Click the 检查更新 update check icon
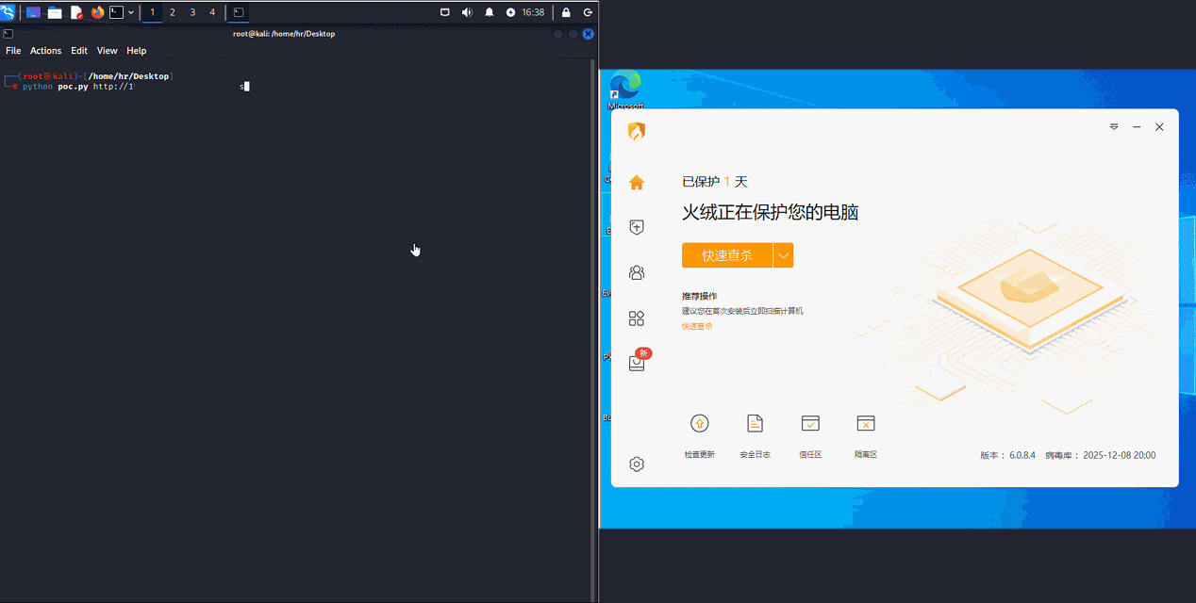The height and width of the screenshot is (603, 1196). coord(699,423)
